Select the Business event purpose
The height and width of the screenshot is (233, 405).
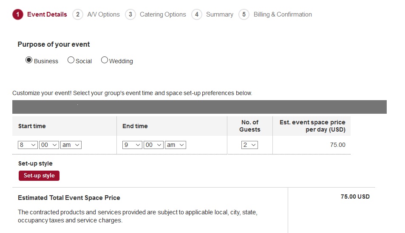29,60
